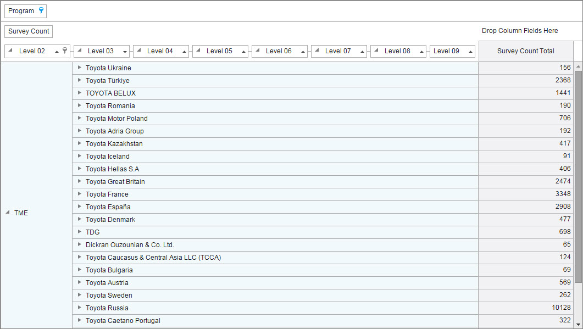This screenshot has width=583, height=329.
Task: Expand the Dickran Ouzounian & Co. Ltd. row
Action: coord(79,244)
